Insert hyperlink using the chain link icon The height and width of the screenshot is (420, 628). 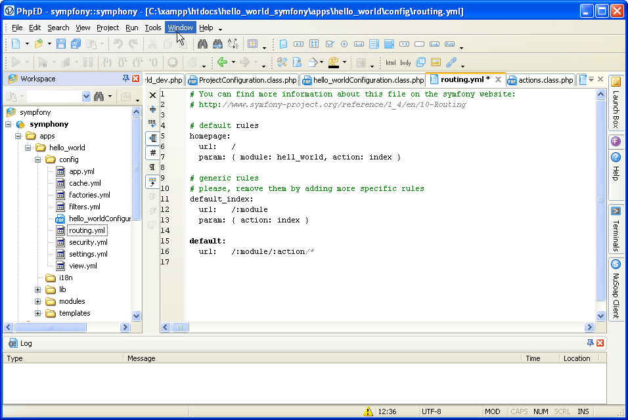[451, 62]
